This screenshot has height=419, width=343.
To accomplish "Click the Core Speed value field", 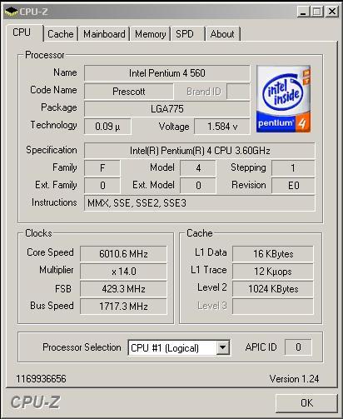I will (x=123, y=254).
